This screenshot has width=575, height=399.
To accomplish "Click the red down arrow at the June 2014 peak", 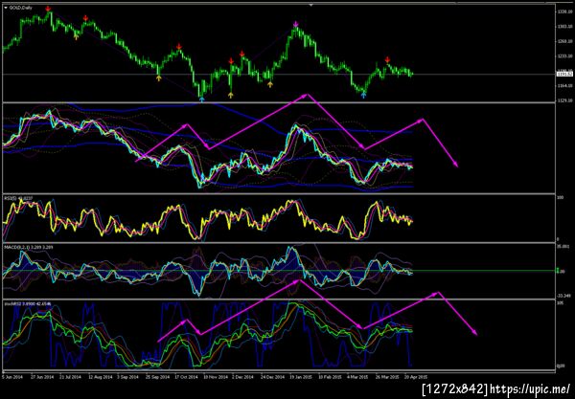I will [x=48, y=9].
